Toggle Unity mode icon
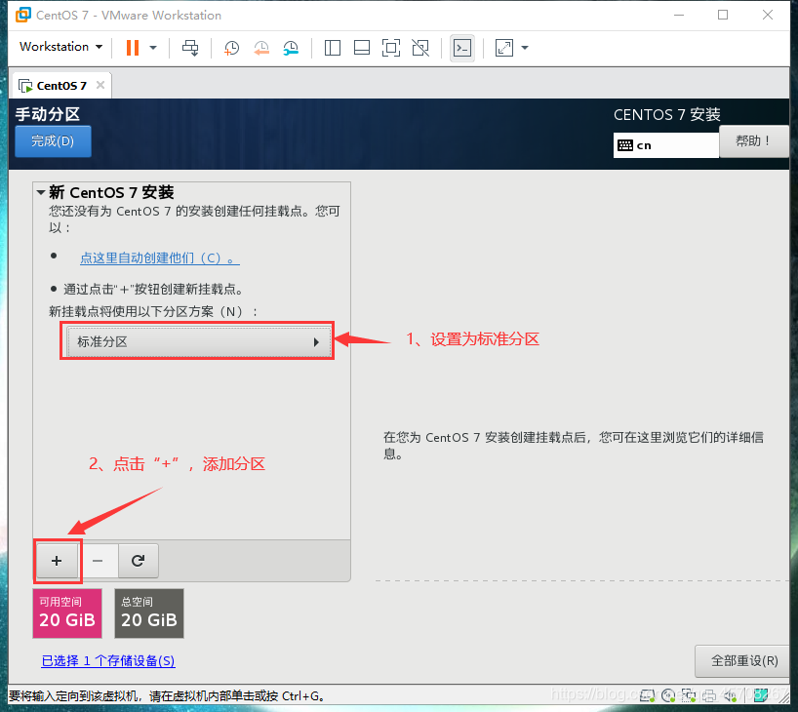 [x=420, y=48]
